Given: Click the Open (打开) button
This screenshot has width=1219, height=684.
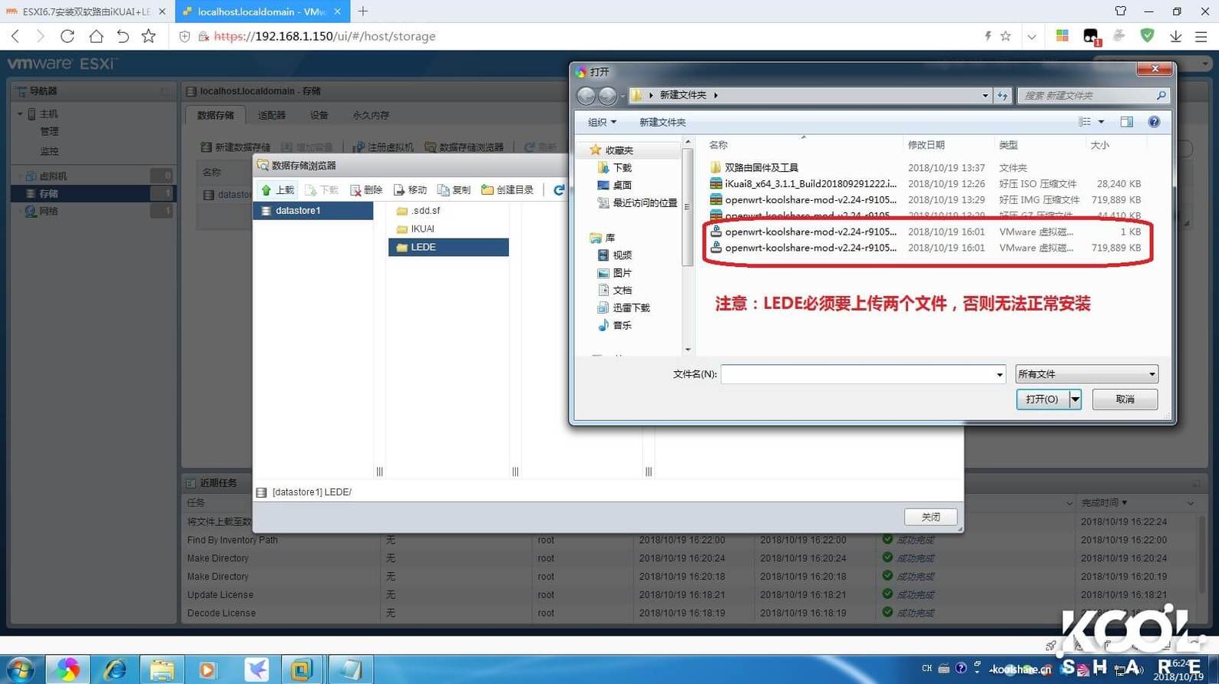Looking at the screenshot, I should coord(1042,400).
